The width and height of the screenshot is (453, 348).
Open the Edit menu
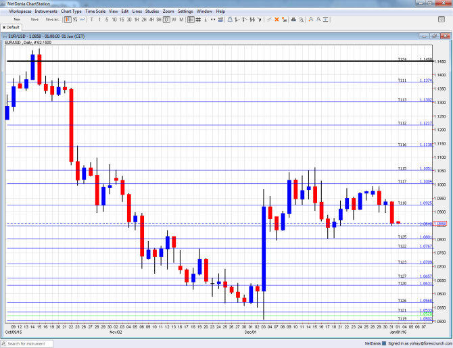point(125,11)
